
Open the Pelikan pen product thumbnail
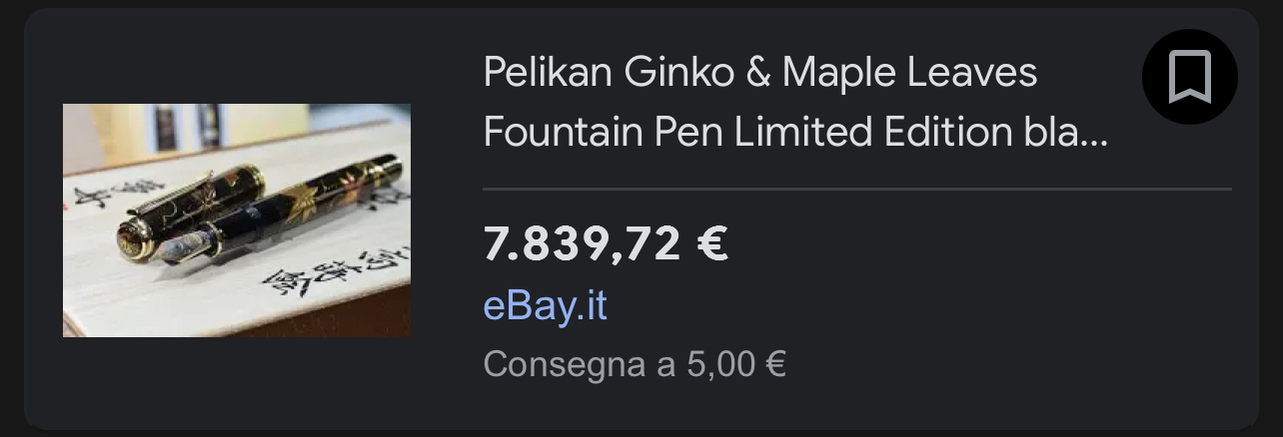(x=237, y=219)
